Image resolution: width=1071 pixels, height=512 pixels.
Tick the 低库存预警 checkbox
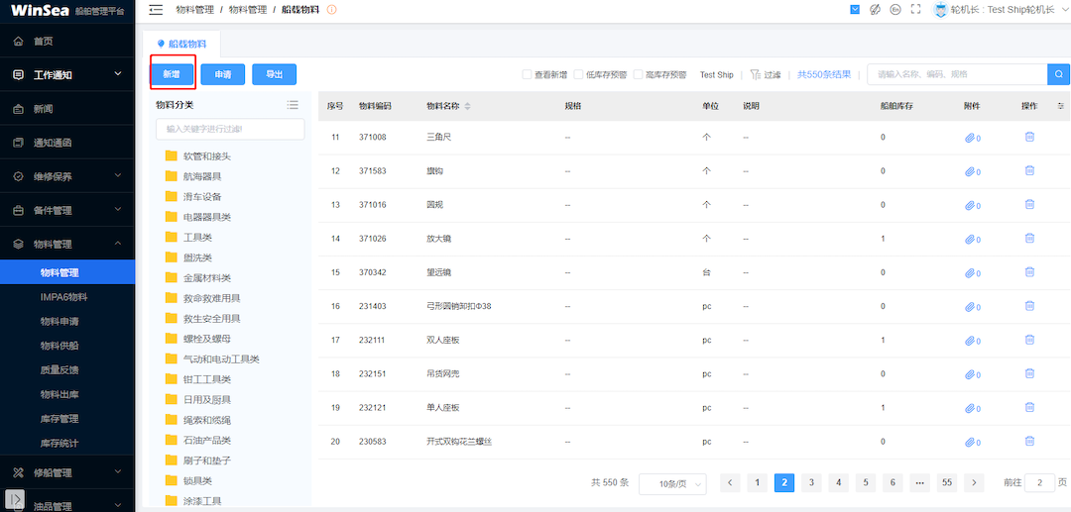tap(578, 75)
